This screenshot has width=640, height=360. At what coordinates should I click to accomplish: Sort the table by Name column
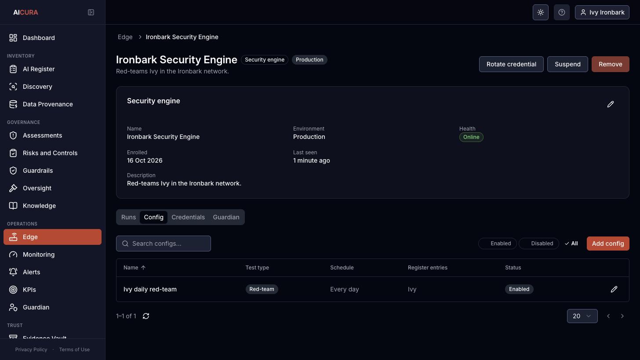point(135,268)
